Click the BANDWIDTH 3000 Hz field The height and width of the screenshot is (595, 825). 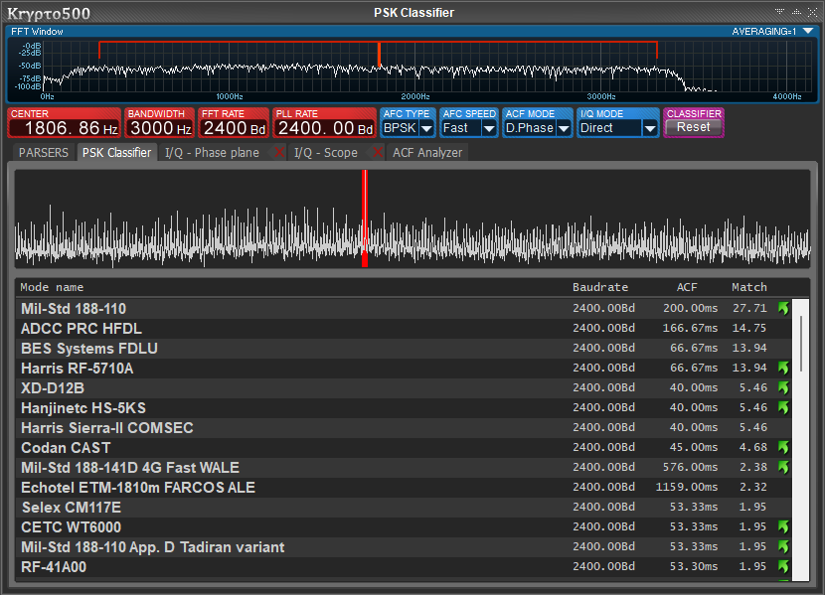click(x=159, y=128)
